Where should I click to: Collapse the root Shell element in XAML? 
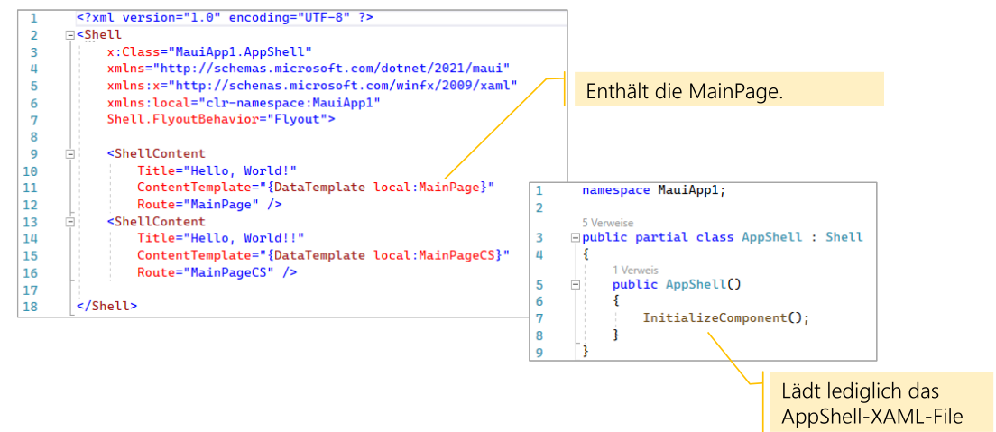[x=70, y=35]
